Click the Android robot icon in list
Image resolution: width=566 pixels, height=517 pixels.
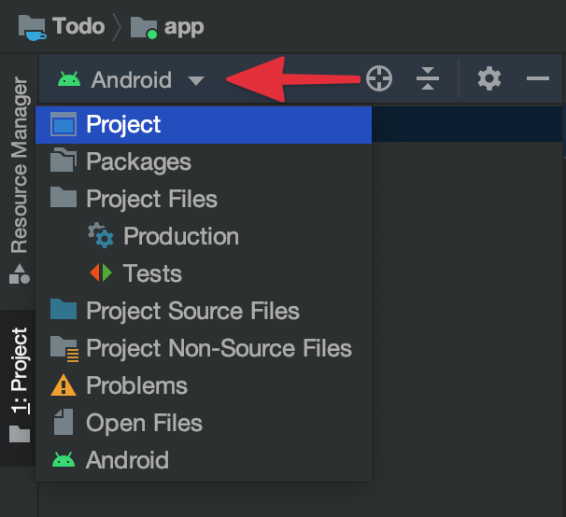64,460
